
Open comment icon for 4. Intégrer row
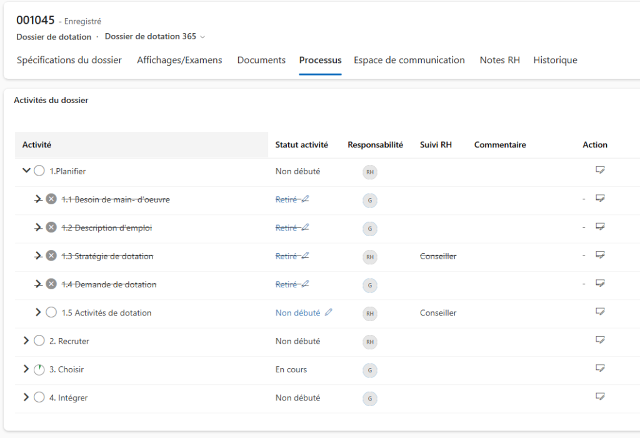[600, 397]
